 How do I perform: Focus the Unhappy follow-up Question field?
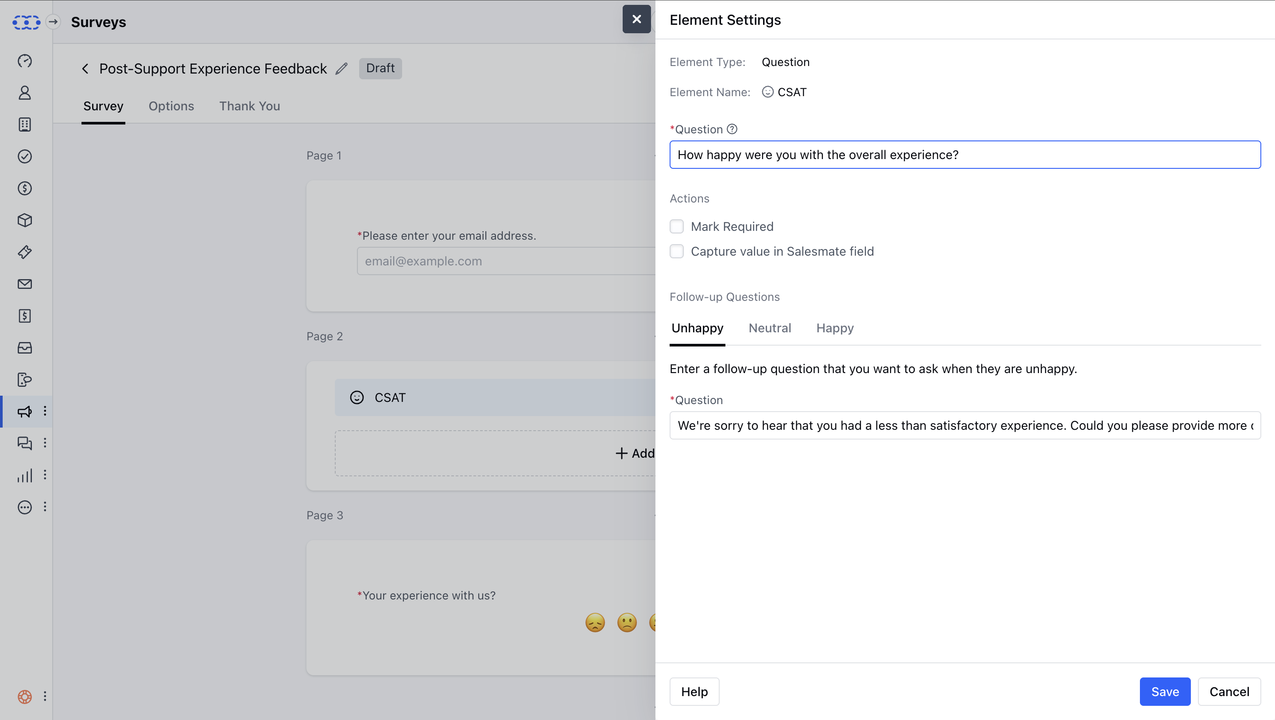coord(965,425)
